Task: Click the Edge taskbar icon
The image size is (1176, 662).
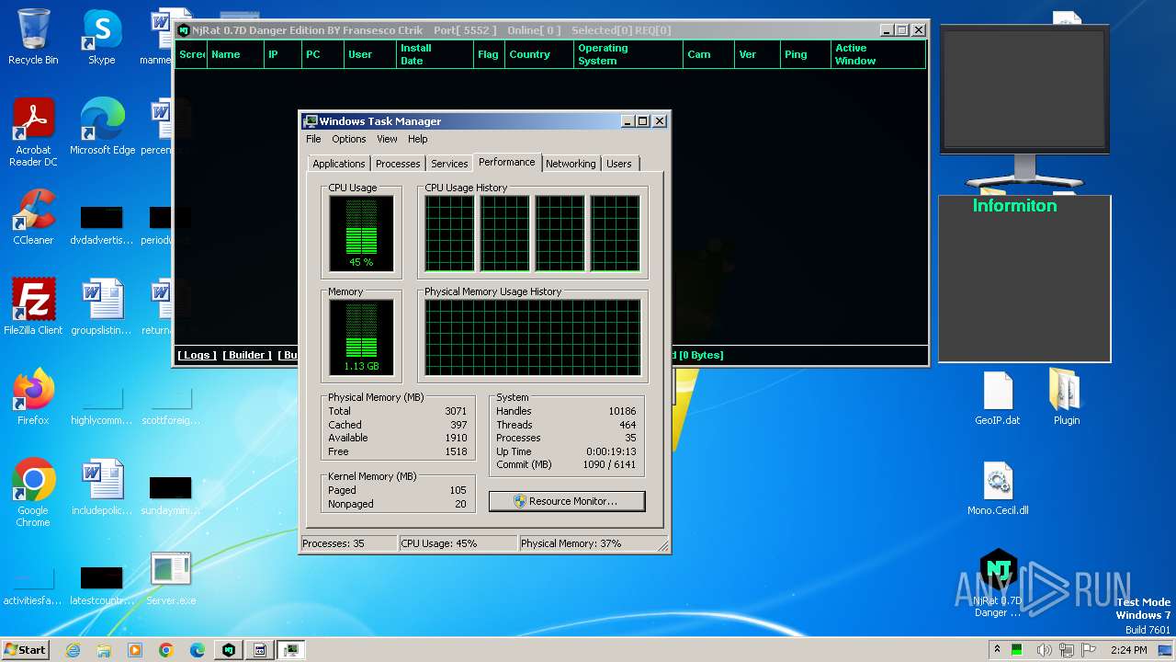Action: tap(198, 650)
